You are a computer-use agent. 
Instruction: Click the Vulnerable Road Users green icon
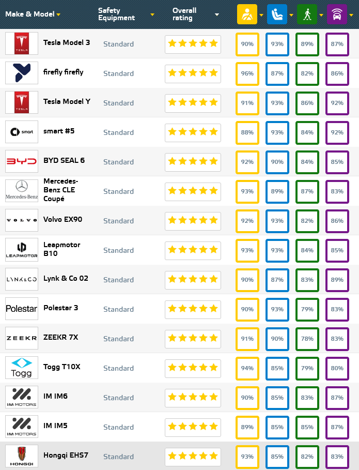(x=306, y=14)
